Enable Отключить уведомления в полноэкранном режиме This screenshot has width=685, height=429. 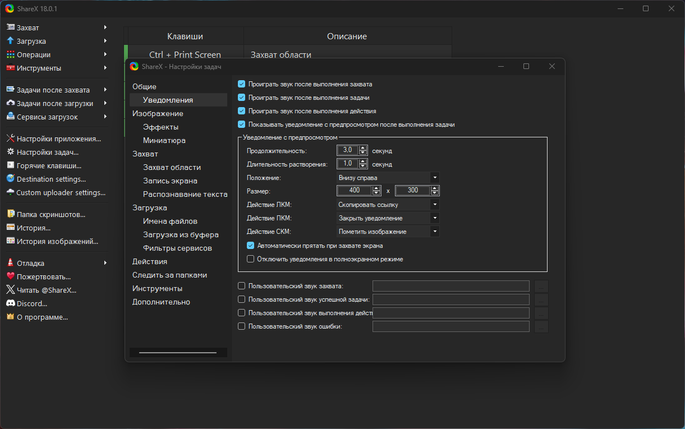[251, 259]
